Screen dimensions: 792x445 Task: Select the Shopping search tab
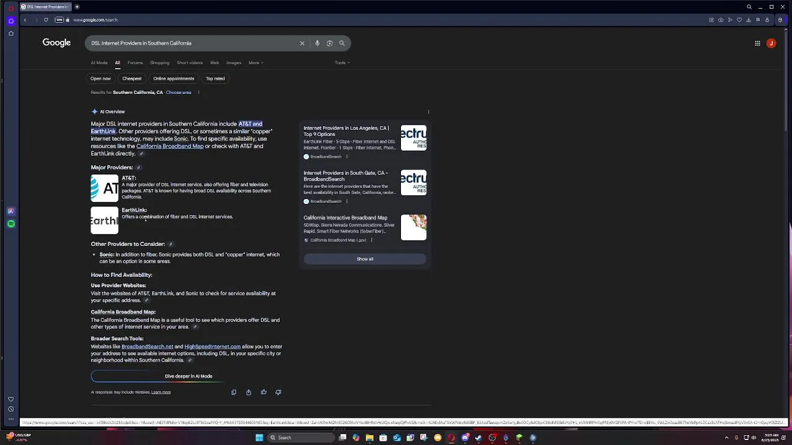160,62
